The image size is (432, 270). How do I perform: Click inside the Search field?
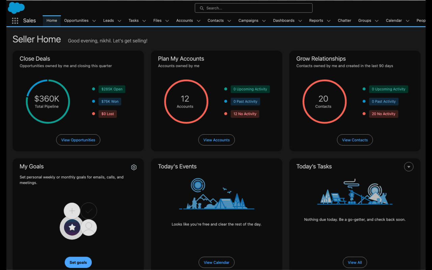[x=253, y=8]
